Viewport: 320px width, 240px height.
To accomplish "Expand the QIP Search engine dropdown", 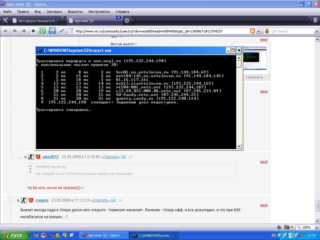I will [x=316, y=31].
